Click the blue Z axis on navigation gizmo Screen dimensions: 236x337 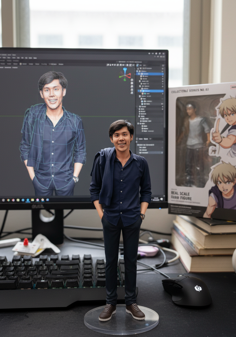coord(125,69)
